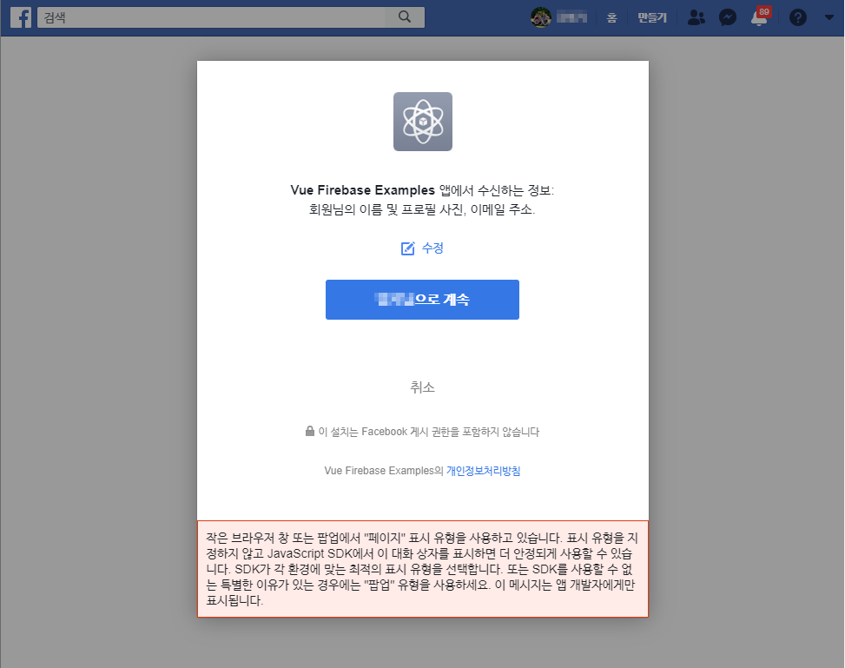Click the red developer warning message box

tap(422, 569)
